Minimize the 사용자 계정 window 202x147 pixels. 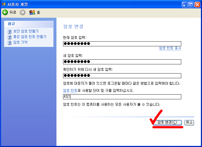click(185, 4)
